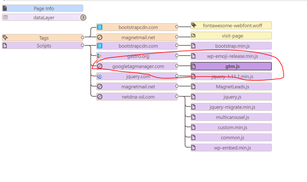Select the multicarousel.js label
This screenshot has width=307, height=182.
click(x=233, y=117)
